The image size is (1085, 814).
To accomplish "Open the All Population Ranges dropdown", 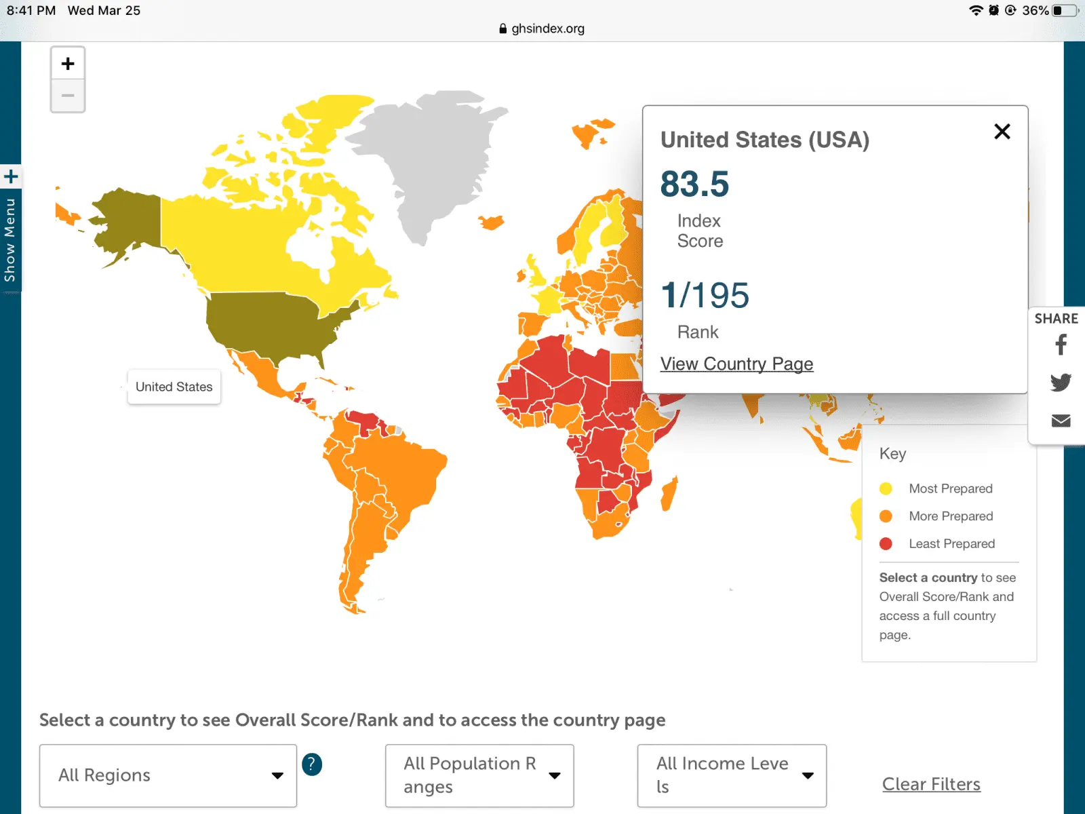I will pyautogui.click(x=479, y=775).
